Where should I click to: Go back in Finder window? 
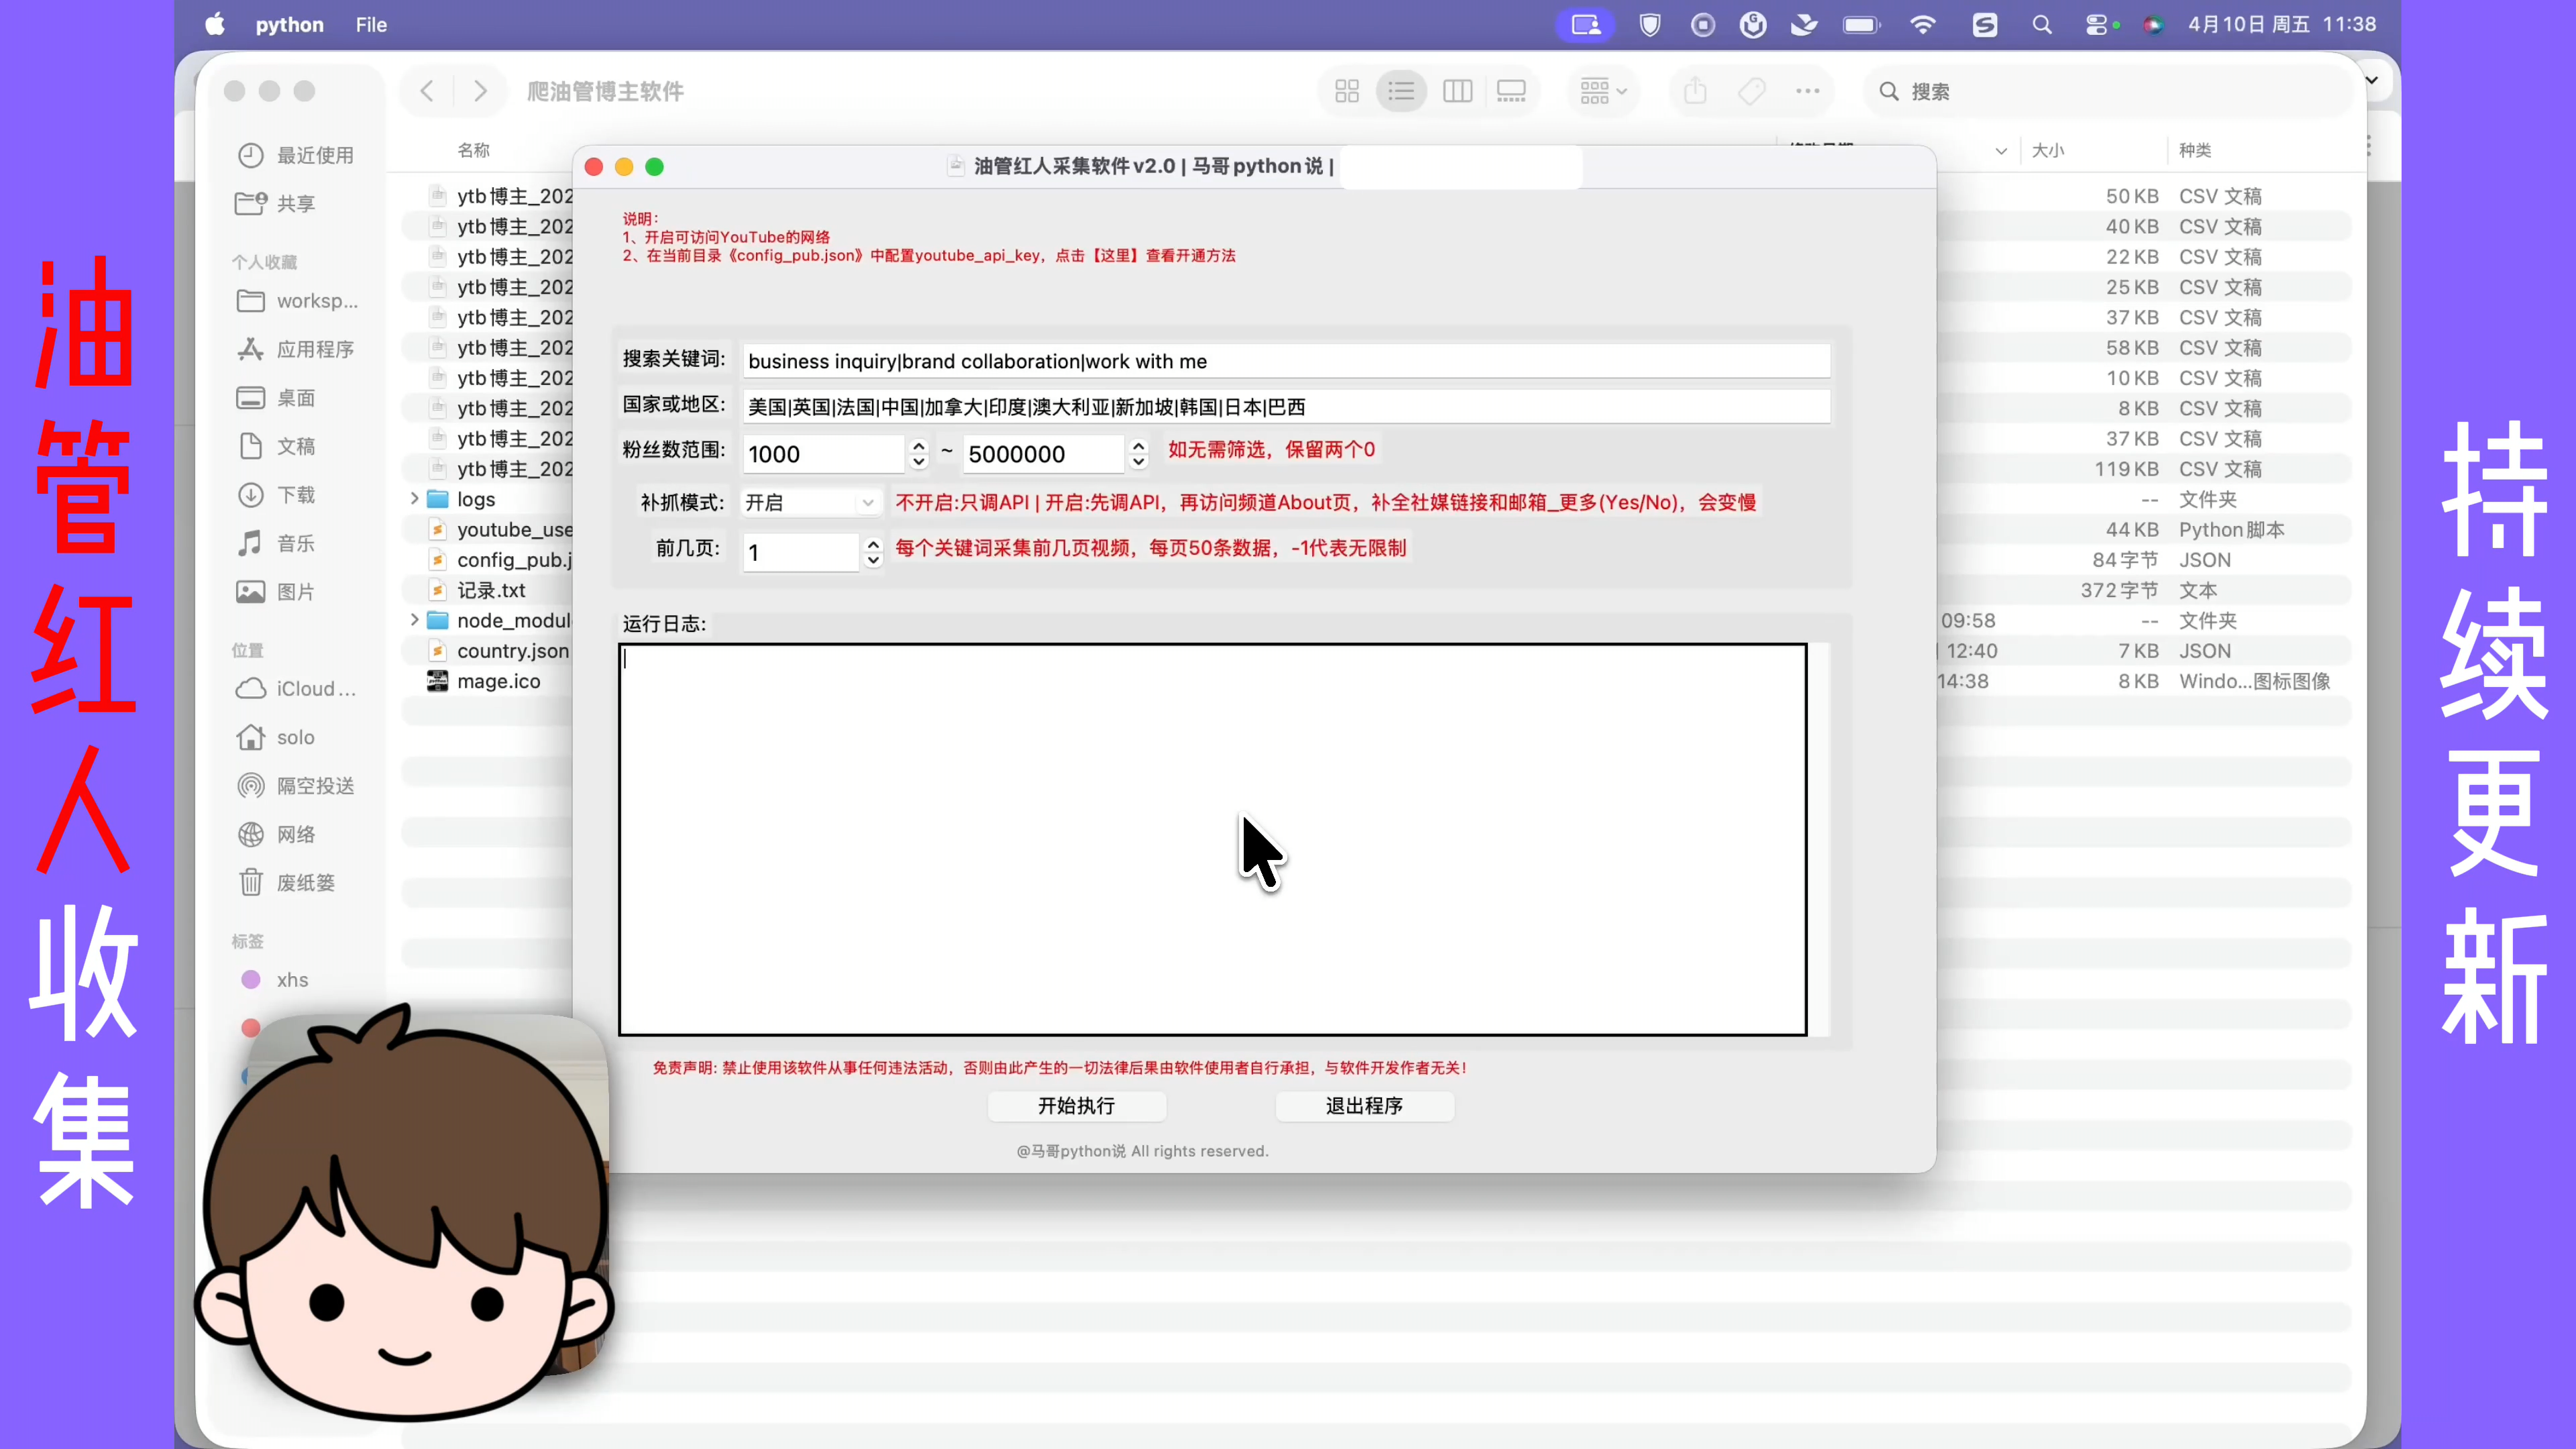pos(427,91)
